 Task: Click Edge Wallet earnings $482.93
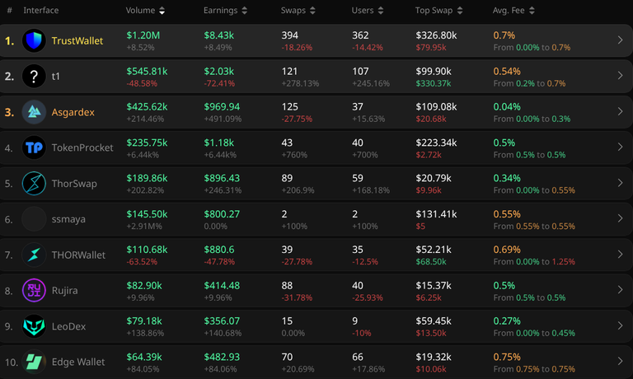tap(222, 358)
